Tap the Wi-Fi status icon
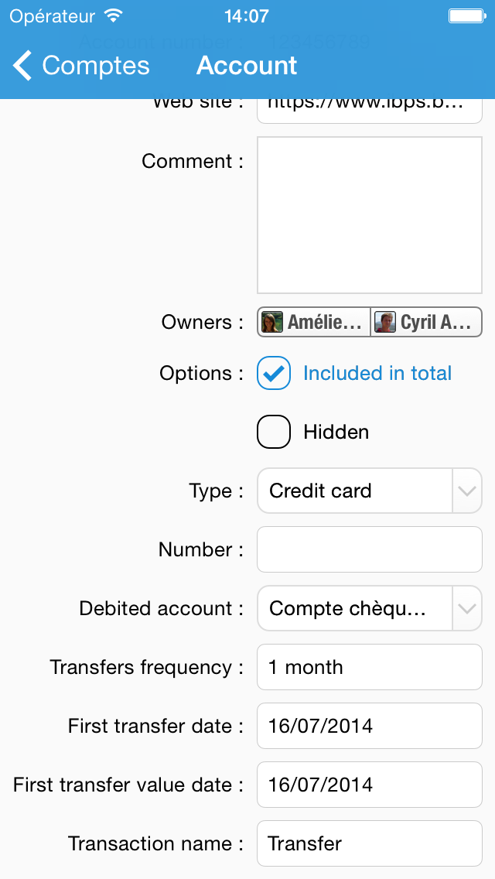 pos(114,16)
